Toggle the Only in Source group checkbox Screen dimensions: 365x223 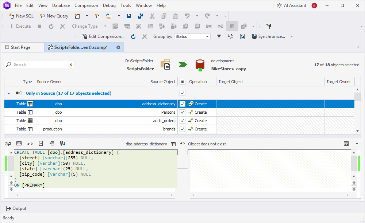pos(182,93)
